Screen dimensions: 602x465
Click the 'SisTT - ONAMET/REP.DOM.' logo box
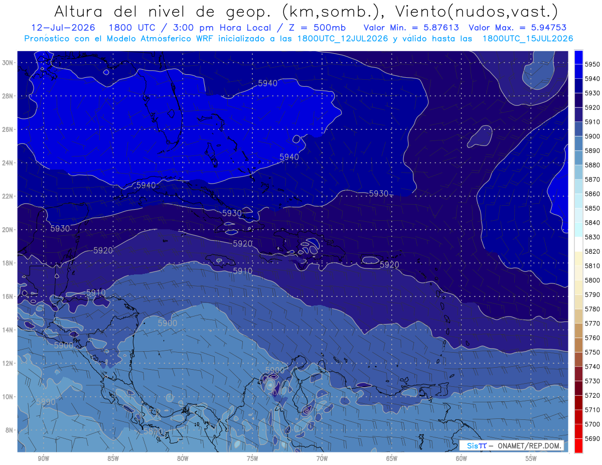coord(511,445)
